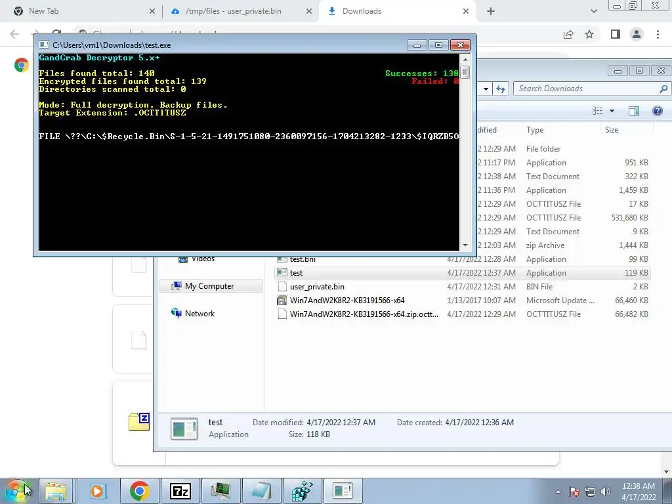
Task: Go back in Chrome
Action: coord(14,34)
